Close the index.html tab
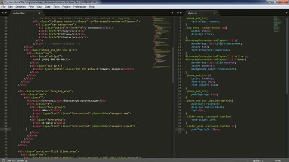Screen dimensions: 289x162 coord(39,13)
